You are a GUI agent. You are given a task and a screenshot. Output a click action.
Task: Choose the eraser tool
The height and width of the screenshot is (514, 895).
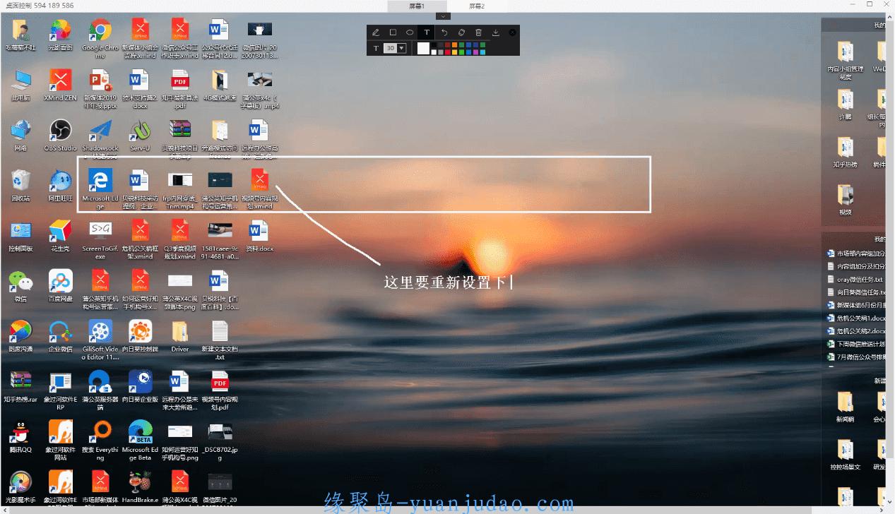pos(461,32)
